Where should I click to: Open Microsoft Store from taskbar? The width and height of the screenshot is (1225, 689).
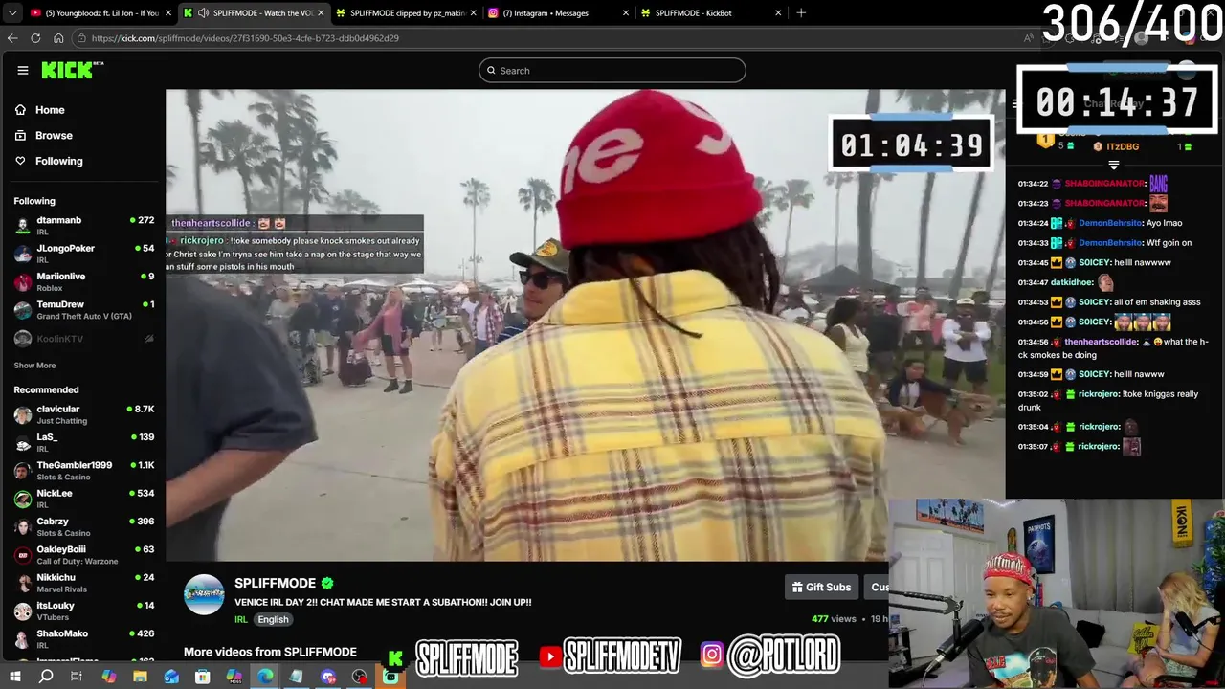coord(203,677)
